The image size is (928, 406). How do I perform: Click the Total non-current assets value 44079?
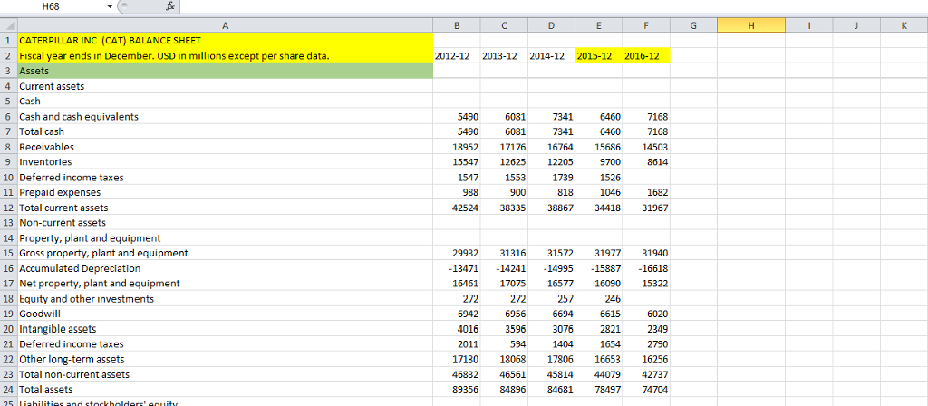point(609,374)
